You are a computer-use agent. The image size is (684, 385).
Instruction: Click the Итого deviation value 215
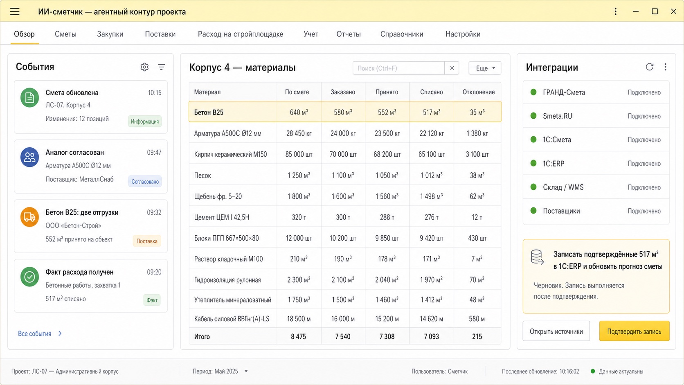tap(477, 337)
